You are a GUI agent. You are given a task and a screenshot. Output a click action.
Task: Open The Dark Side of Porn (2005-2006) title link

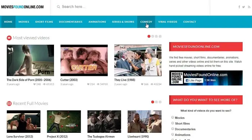pos(29,80)
